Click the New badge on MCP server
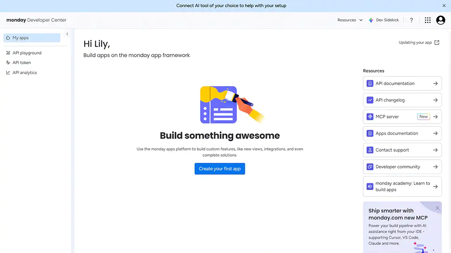Screen dimensions: 451x253 pos(423,117)
